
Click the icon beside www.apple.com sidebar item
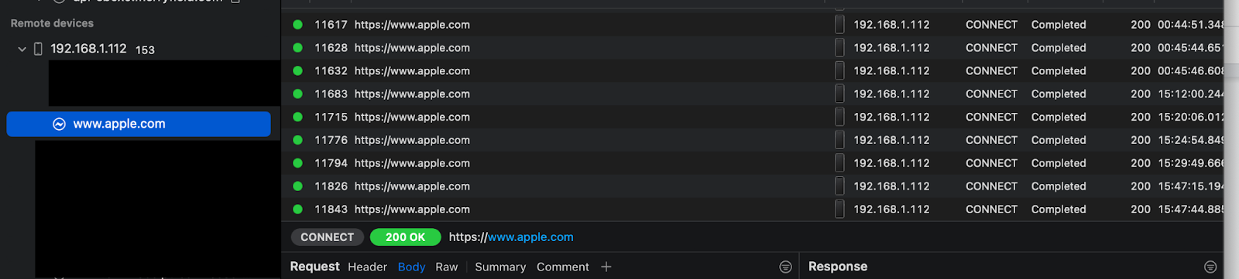(59, 124)
